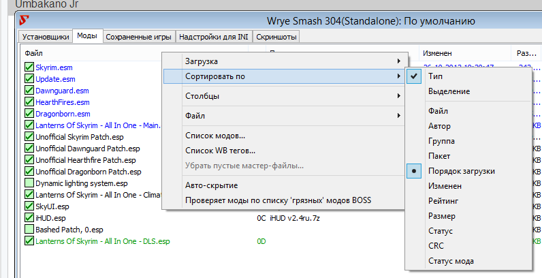
Task: Choose Список модов... menu entry
Action: coord(283,136)
